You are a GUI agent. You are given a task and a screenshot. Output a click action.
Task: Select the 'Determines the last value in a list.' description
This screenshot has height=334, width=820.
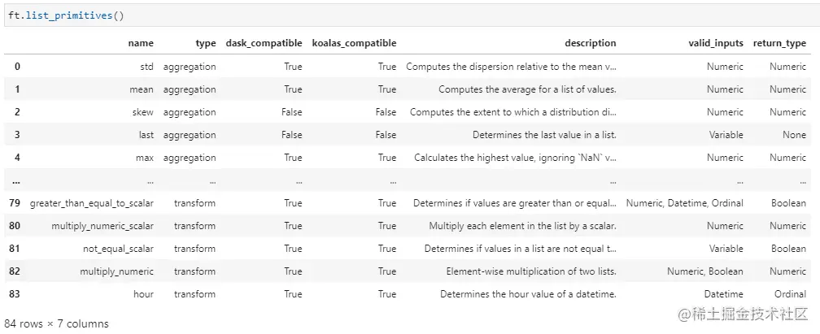pyautogui.click(x=544, y=135)
